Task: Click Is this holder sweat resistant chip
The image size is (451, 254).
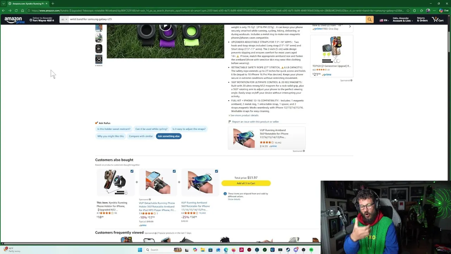Action: 113,129
